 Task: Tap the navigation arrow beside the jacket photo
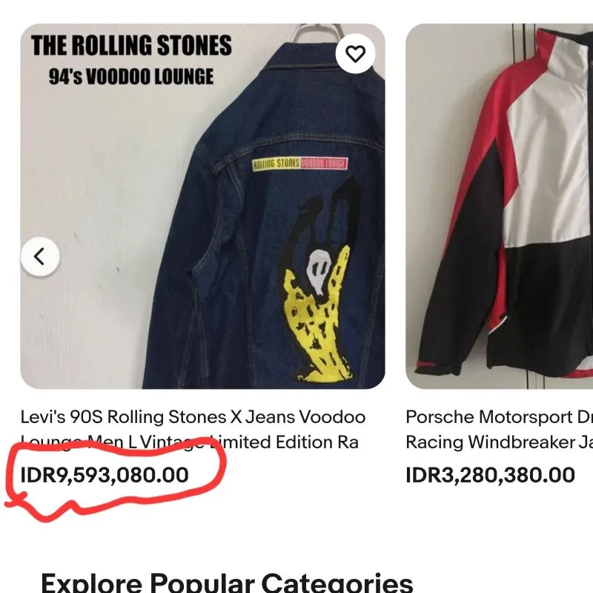click(x=39, y=256)
